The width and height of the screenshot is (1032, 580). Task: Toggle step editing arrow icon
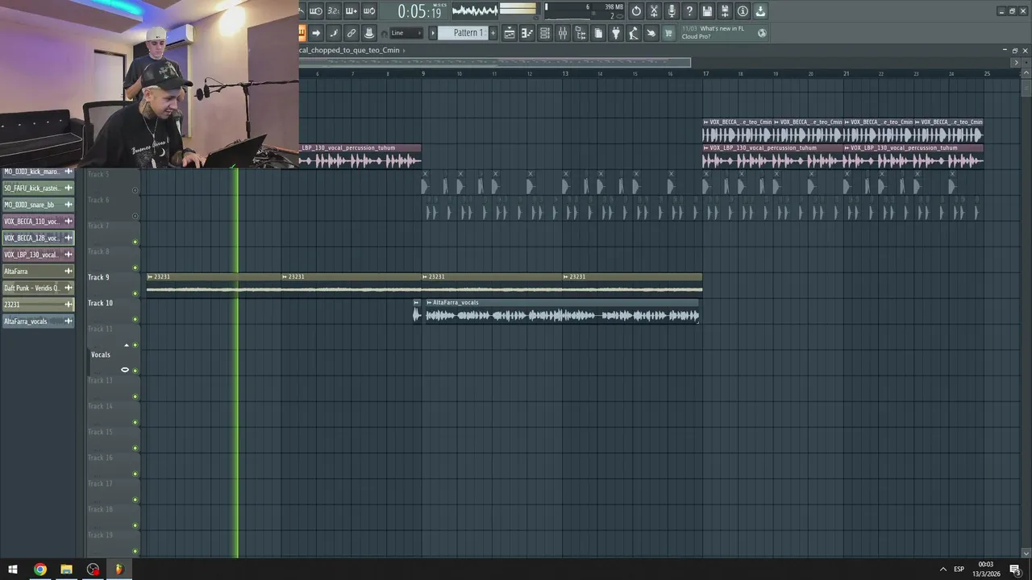(x=315, y=33)
